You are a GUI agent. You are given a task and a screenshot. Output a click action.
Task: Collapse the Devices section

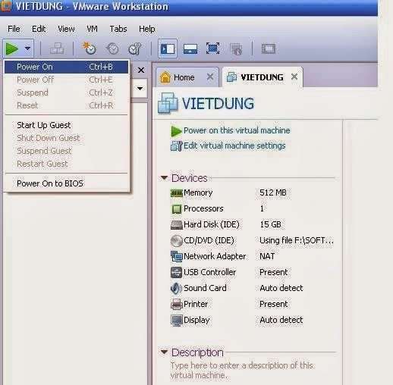click(164, 178)
